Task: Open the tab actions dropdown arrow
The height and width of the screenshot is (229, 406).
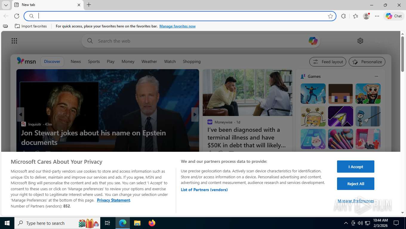Action: (6, 5)
